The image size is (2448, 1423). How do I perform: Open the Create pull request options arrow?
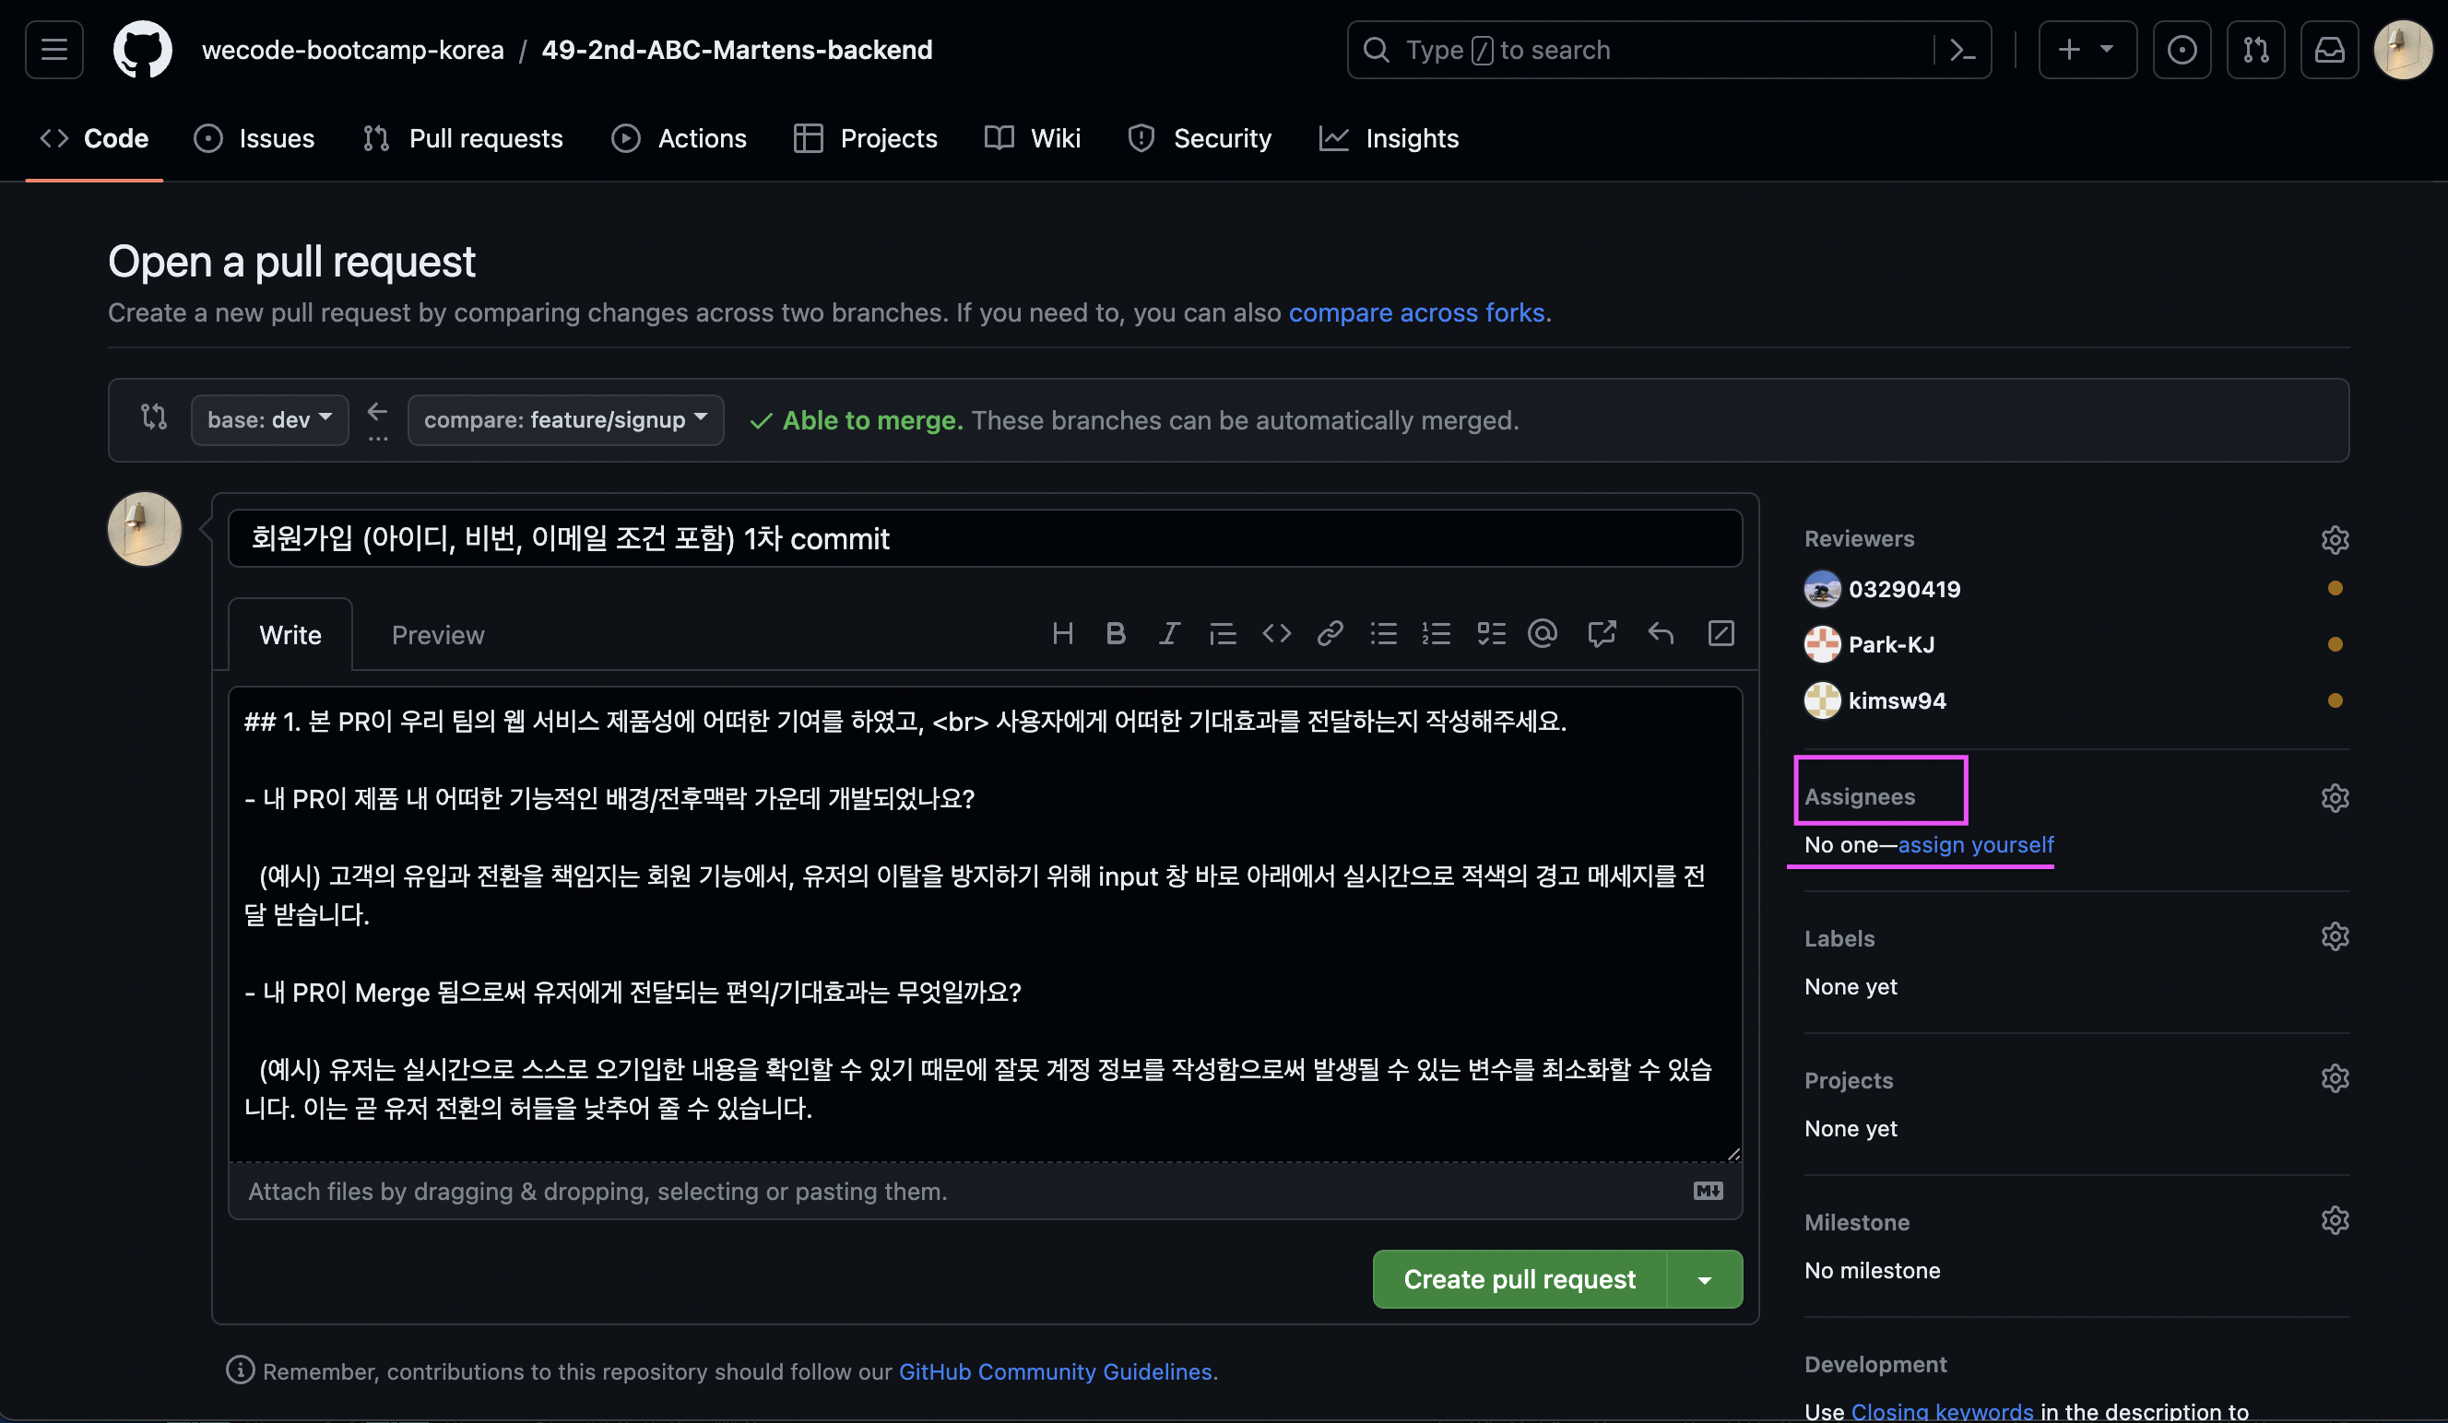coord(1704,1280)
